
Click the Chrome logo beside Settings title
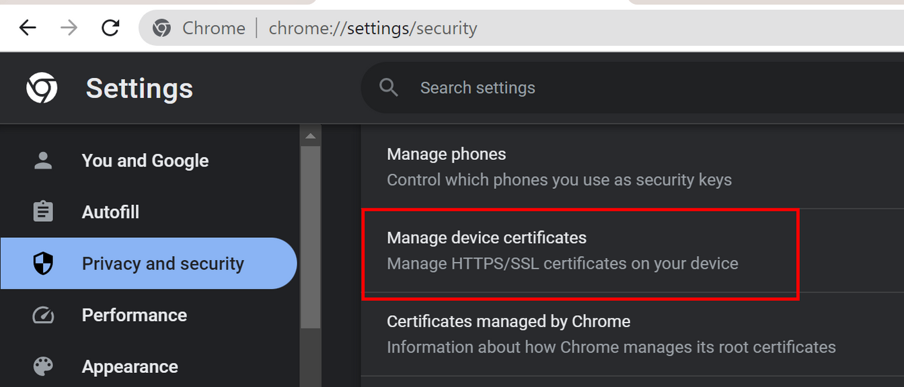pyautogui.click(x=42, y=88)
